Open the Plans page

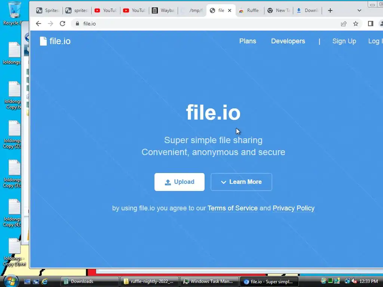(x=248, y=41)
